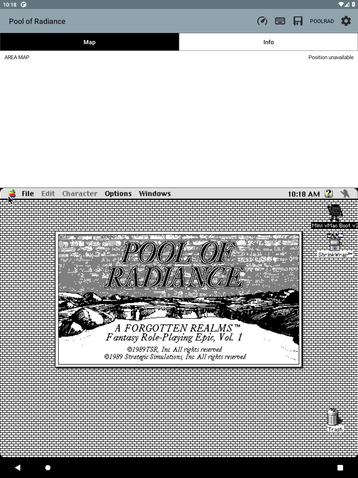Click the Pool of Radiance app title
The width and height of the screenshot is (358, 478).
pyautogui.click(x=37, y=21)
